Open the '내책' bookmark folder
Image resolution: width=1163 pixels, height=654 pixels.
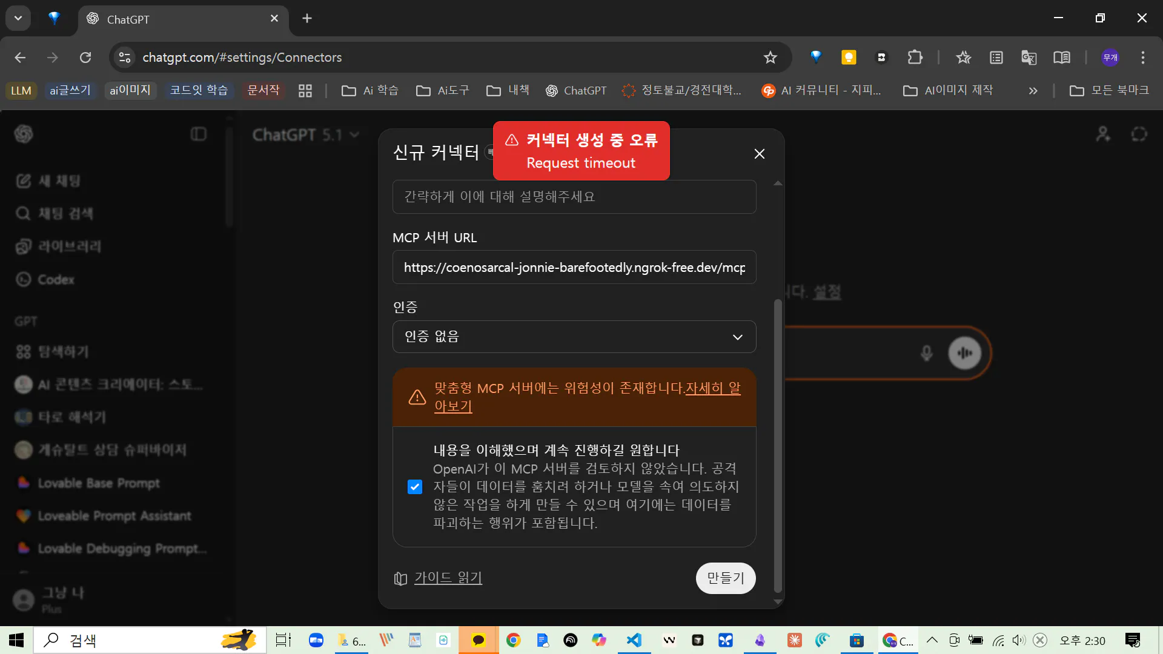click(508, 90)
